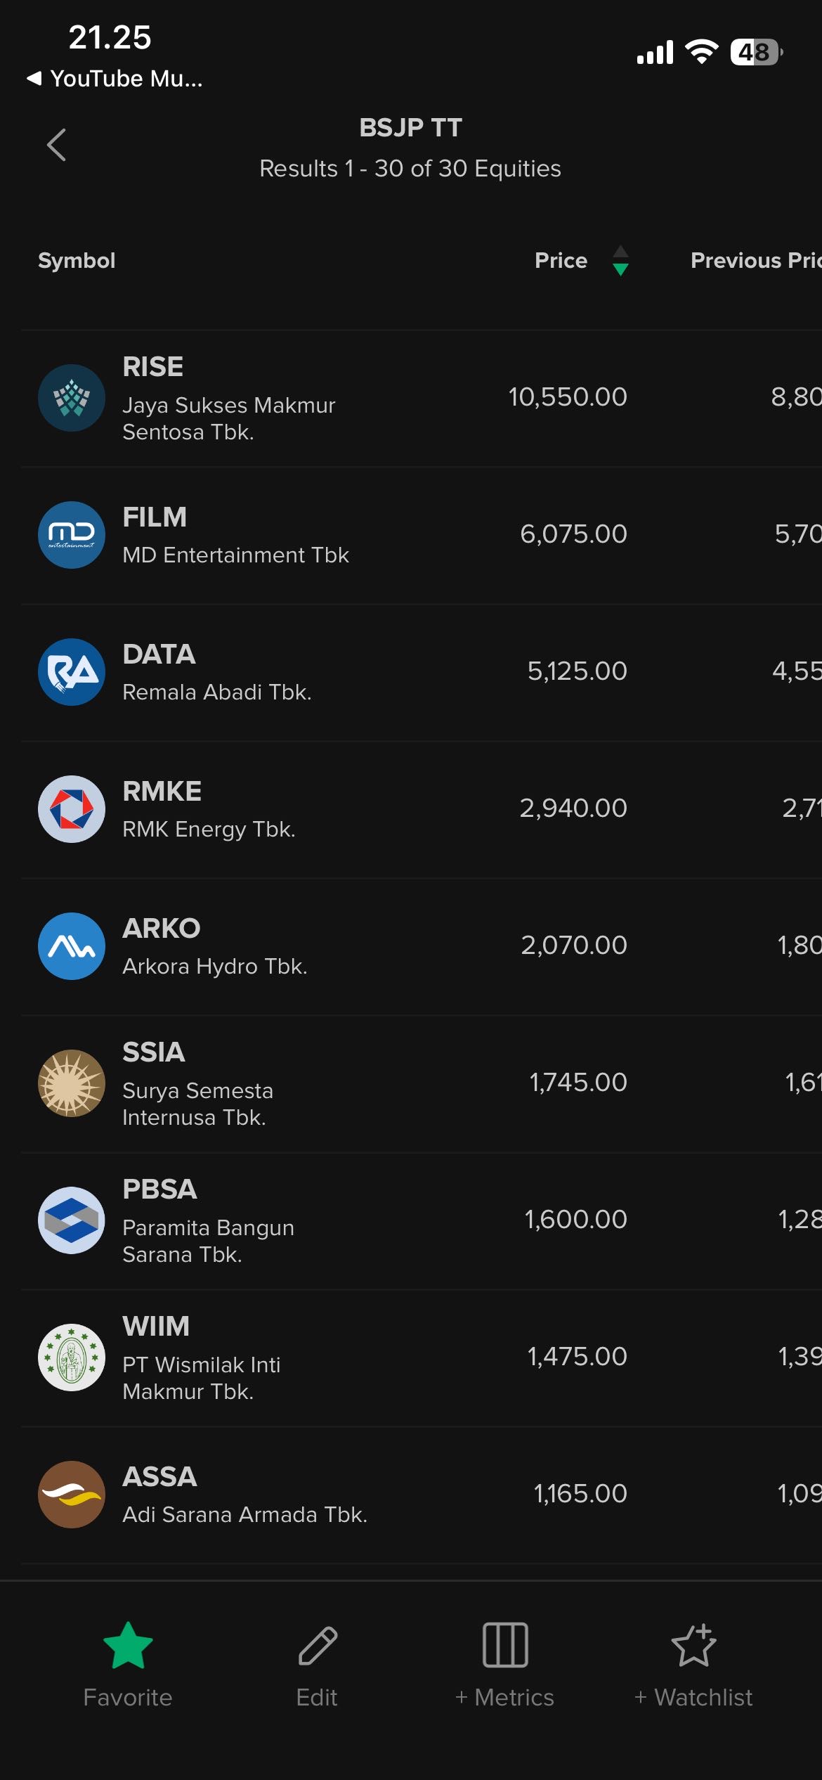Tap the Remala Abadi logo

(72, 672)
